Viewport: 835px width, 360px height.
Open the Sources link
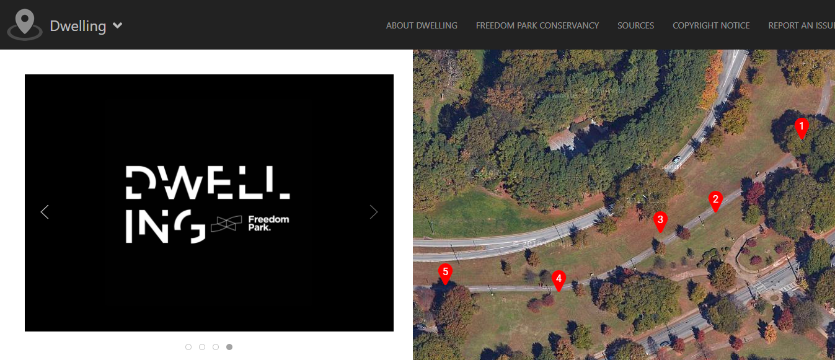pyautogui.click(x=636, y=25)
